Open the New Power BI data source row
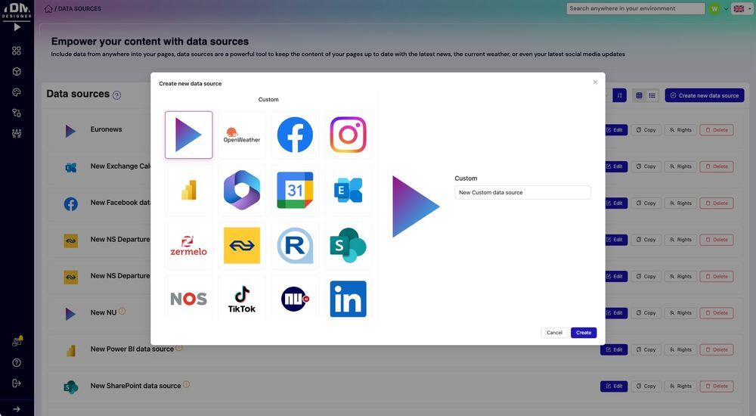 pyautogui.click(x=395, y=349)
